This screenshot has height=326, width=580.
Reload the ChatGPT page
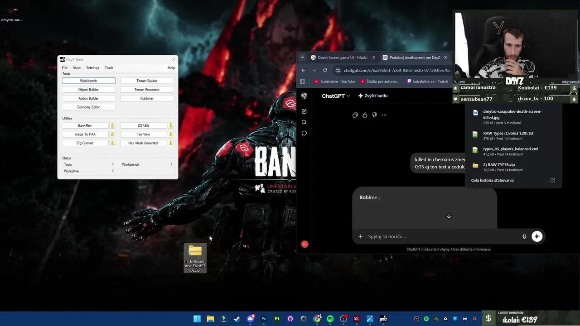(325, 70)
